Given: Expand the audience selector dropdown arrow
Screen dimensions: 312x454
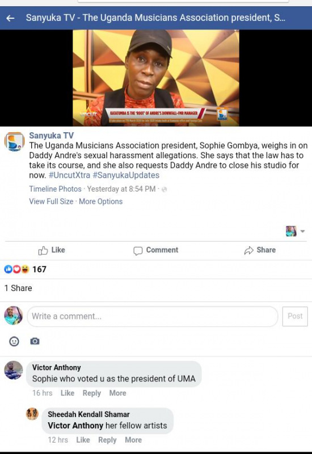Looking at the screenshot, I should point(302,232).
